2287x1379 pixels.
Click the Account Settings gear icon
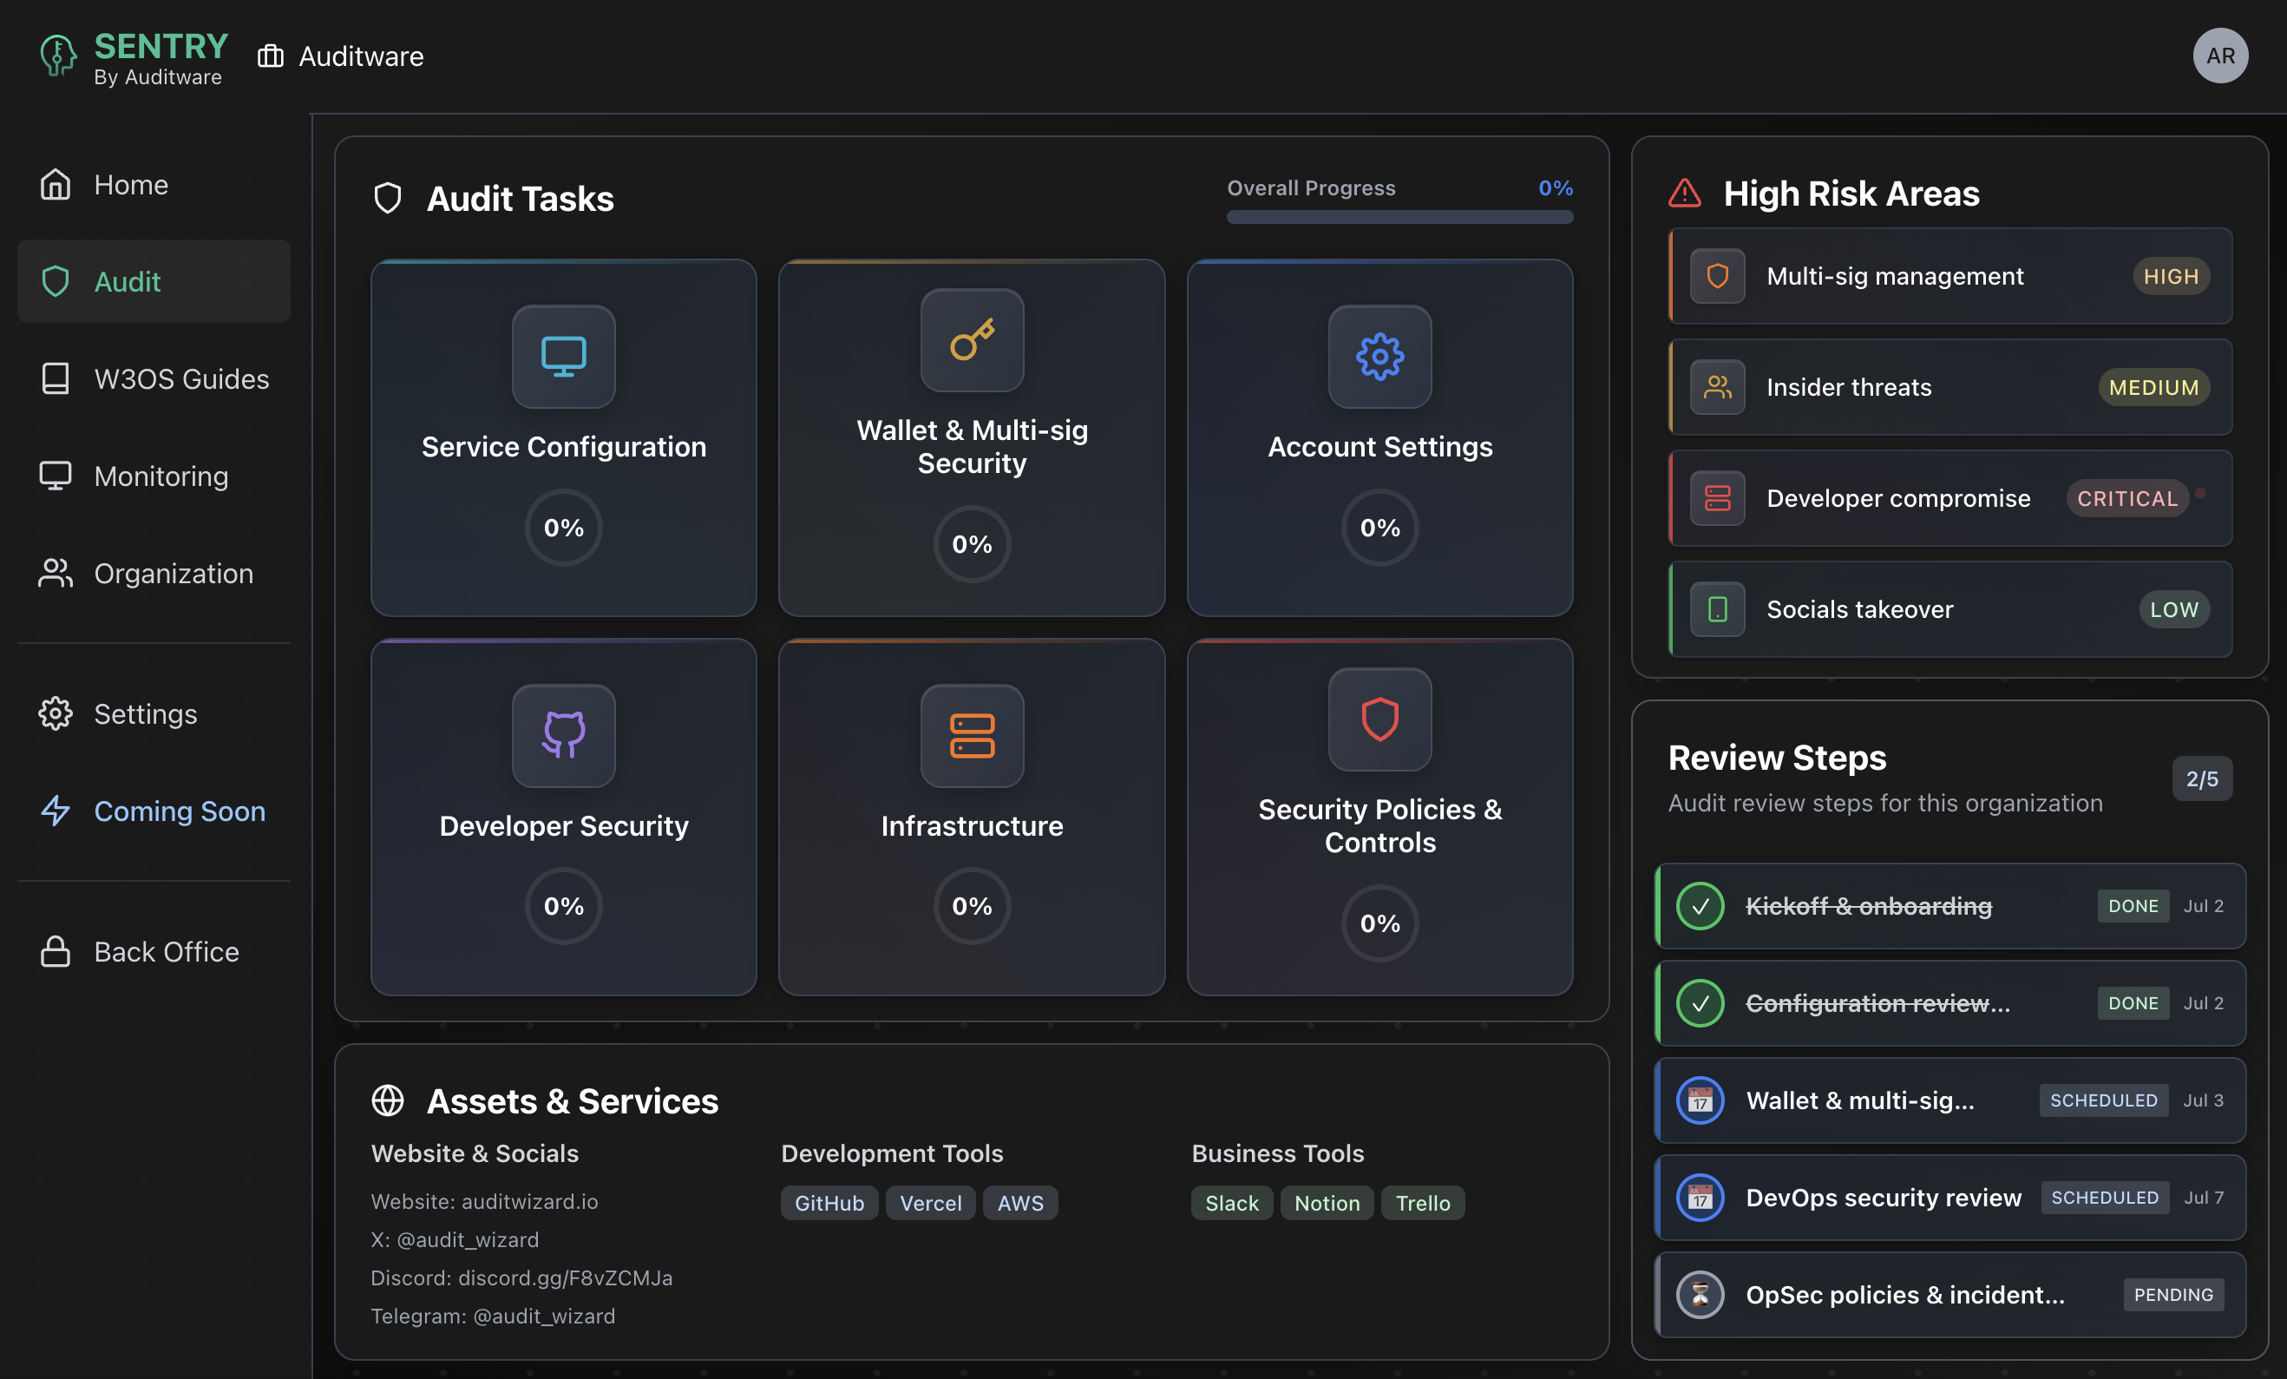pos(1379,357)
